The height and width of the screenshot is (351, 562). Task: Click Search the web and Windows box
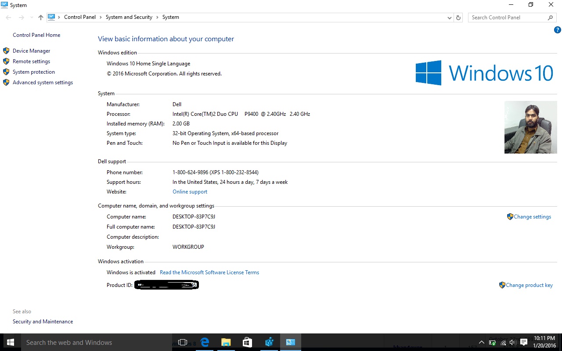(x=97, y=342)
